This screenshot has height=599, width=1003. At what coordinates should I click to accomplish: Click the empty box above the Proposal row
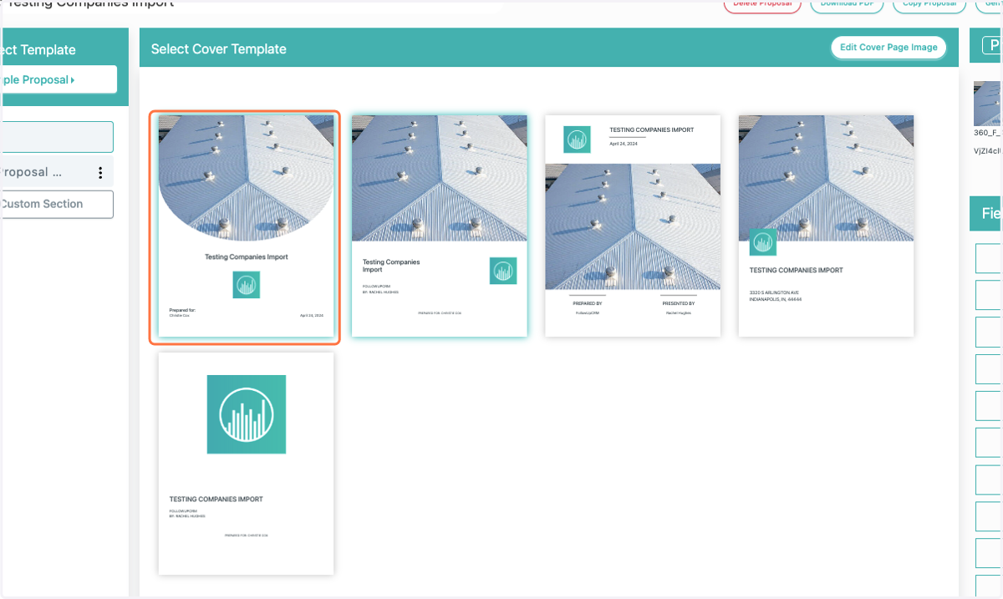(57, 137)
